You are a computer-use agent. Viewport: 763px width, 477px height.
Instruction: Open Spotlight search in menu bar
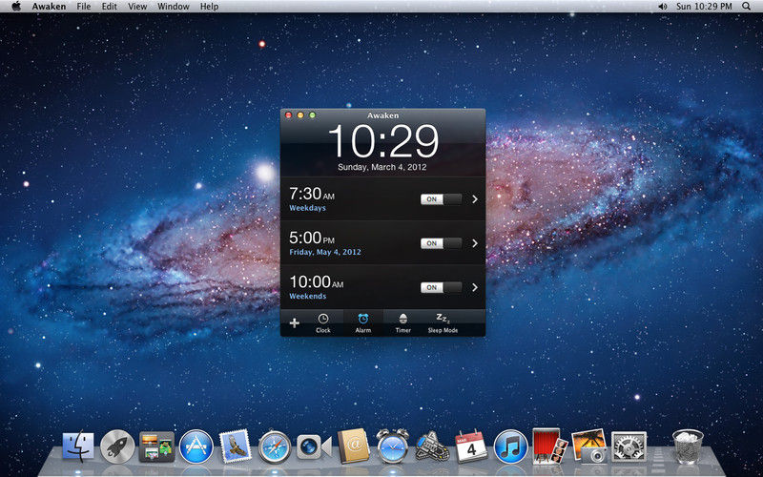[x=747, y=7]
